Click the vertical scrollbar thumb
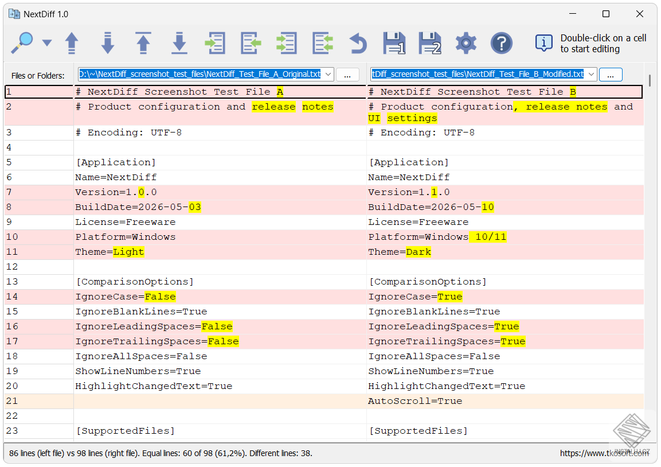Screen dimensions: 661x467 [650, 80]
